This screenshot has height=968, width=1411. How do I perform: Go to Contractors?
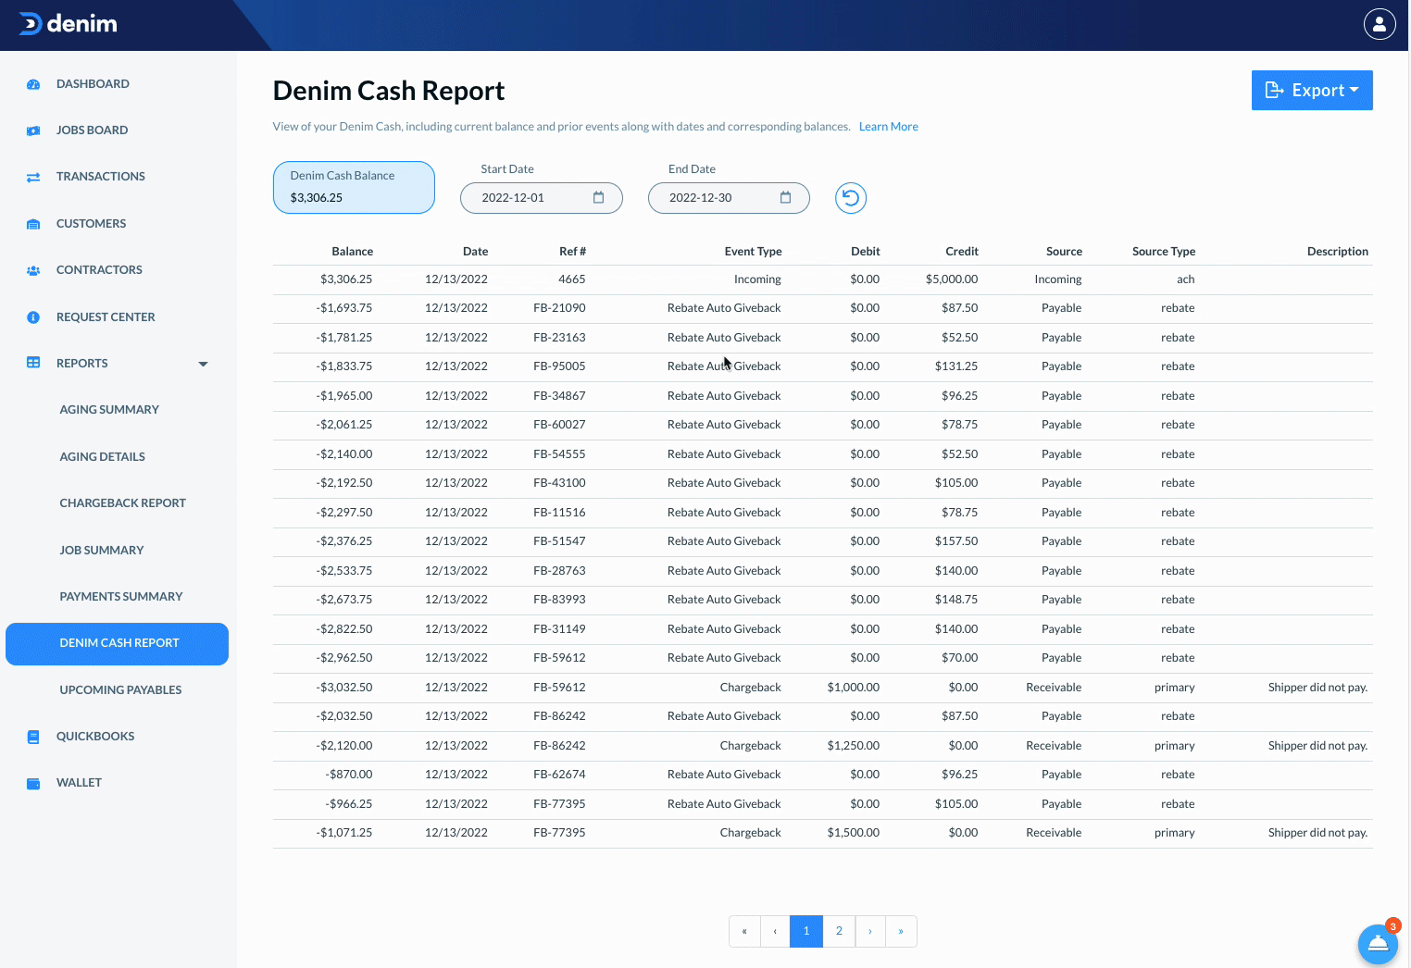coord(99,270)
